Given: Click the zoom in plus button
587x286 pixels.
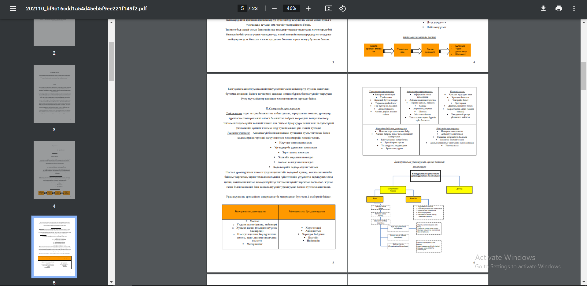Looking at the screenshot, I should coord(308,9).
